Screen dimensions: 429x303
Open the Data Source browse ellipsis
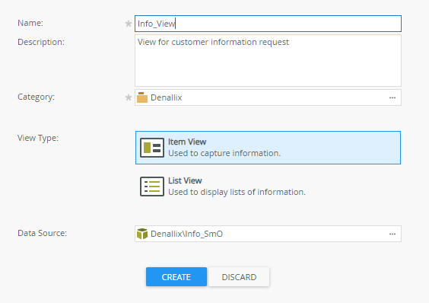coord(392,234)
